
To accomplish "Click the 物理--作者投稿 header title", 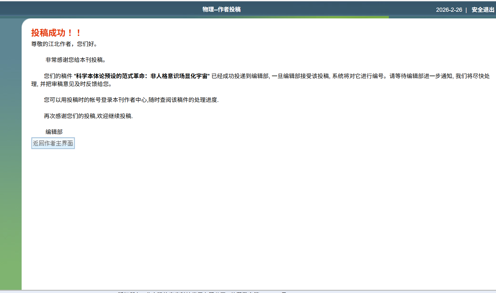I will (221, 10).
